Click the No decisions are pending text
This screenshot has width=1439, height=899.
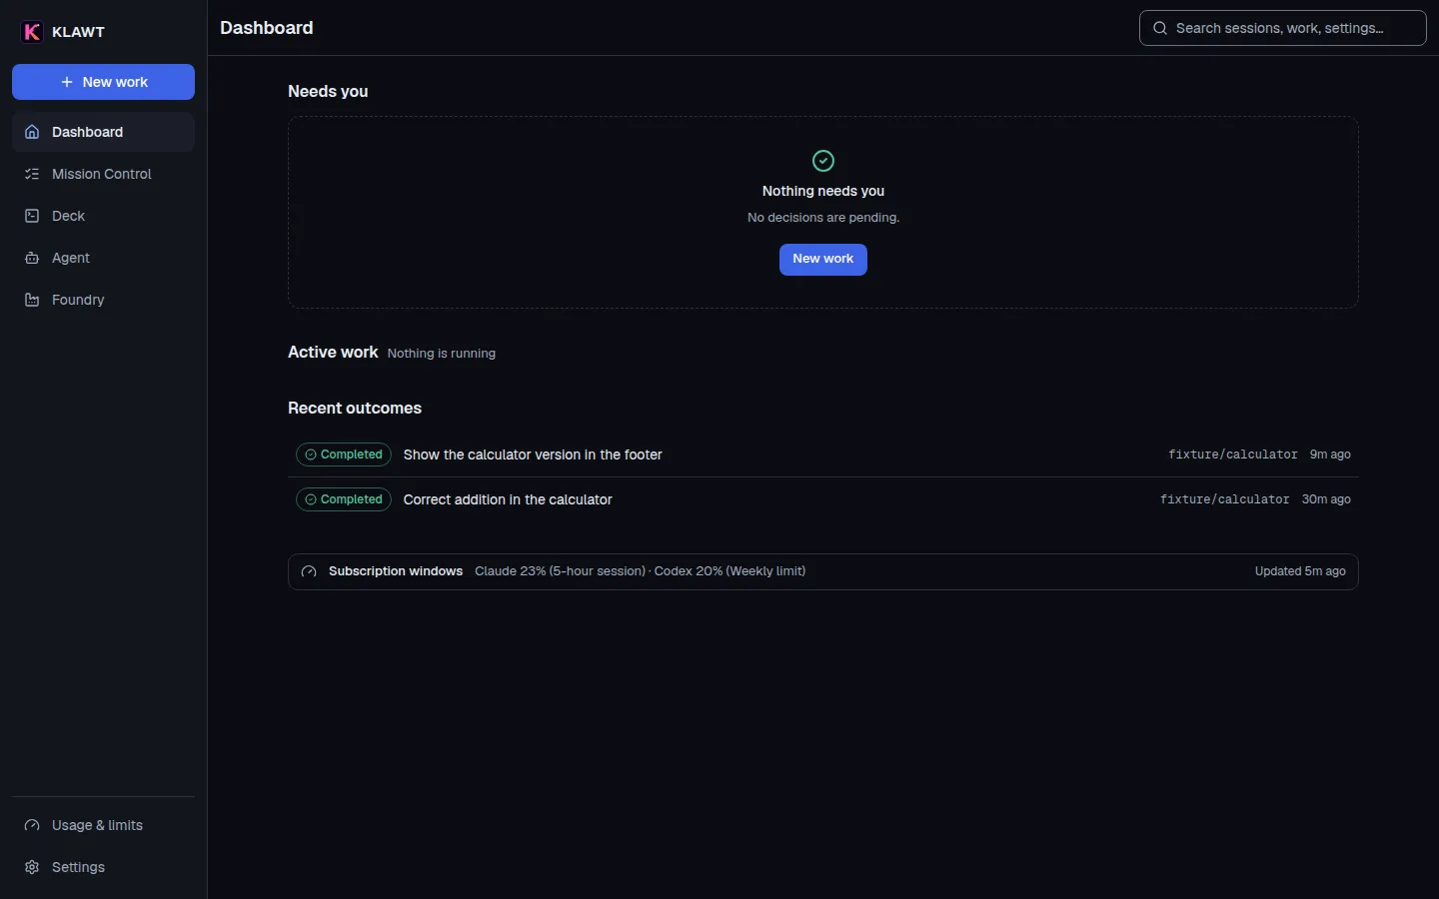point(823,218)
